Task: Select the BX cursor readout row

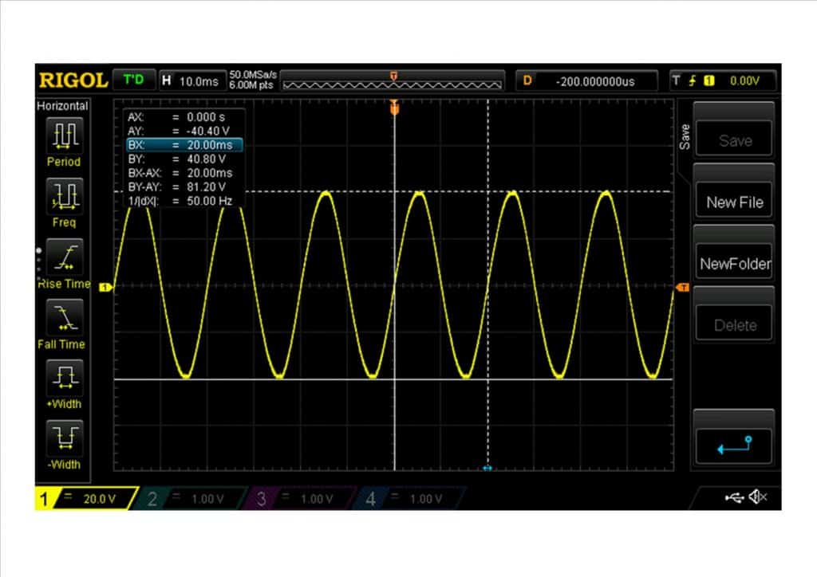Action: click(183, 145)
